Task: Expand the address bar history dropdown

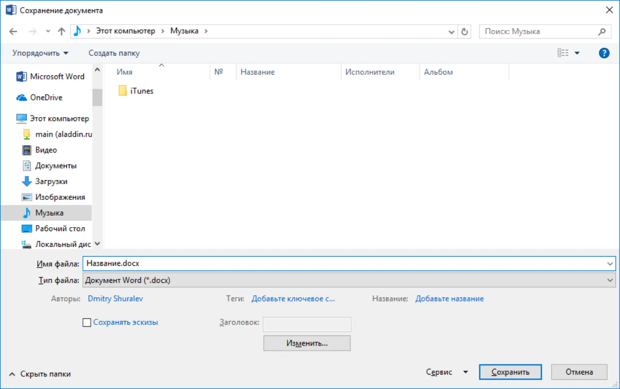Action: point(452,32)
